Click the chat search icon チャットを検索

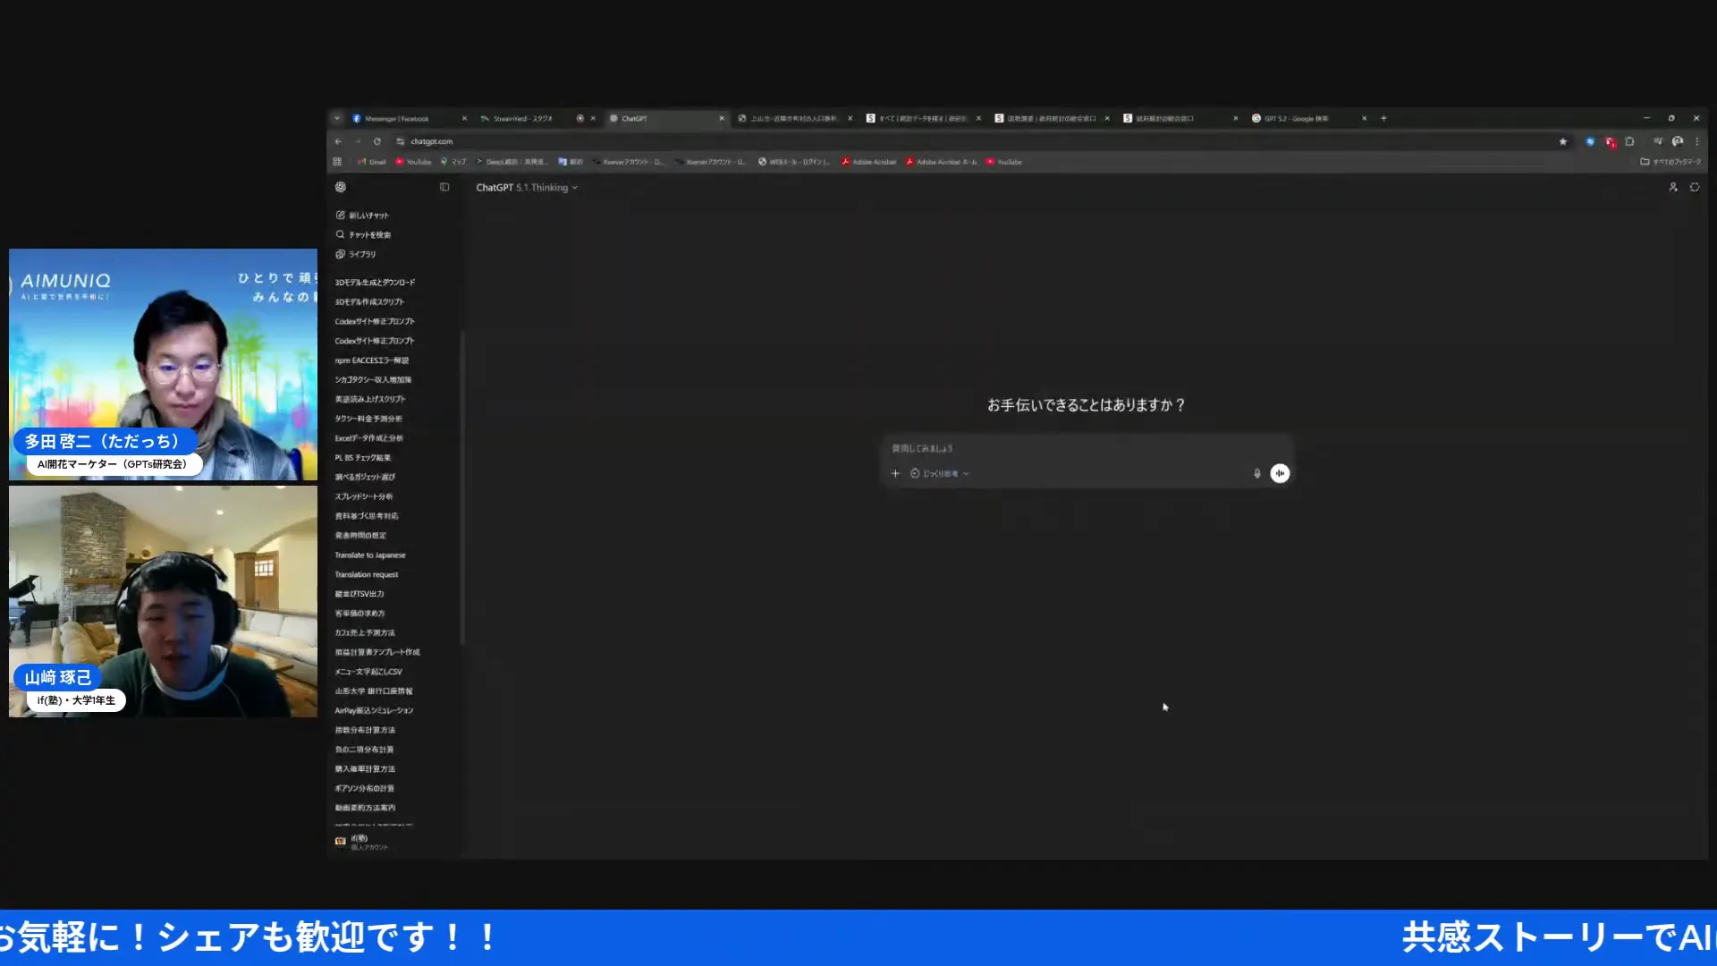coord(365,234)
